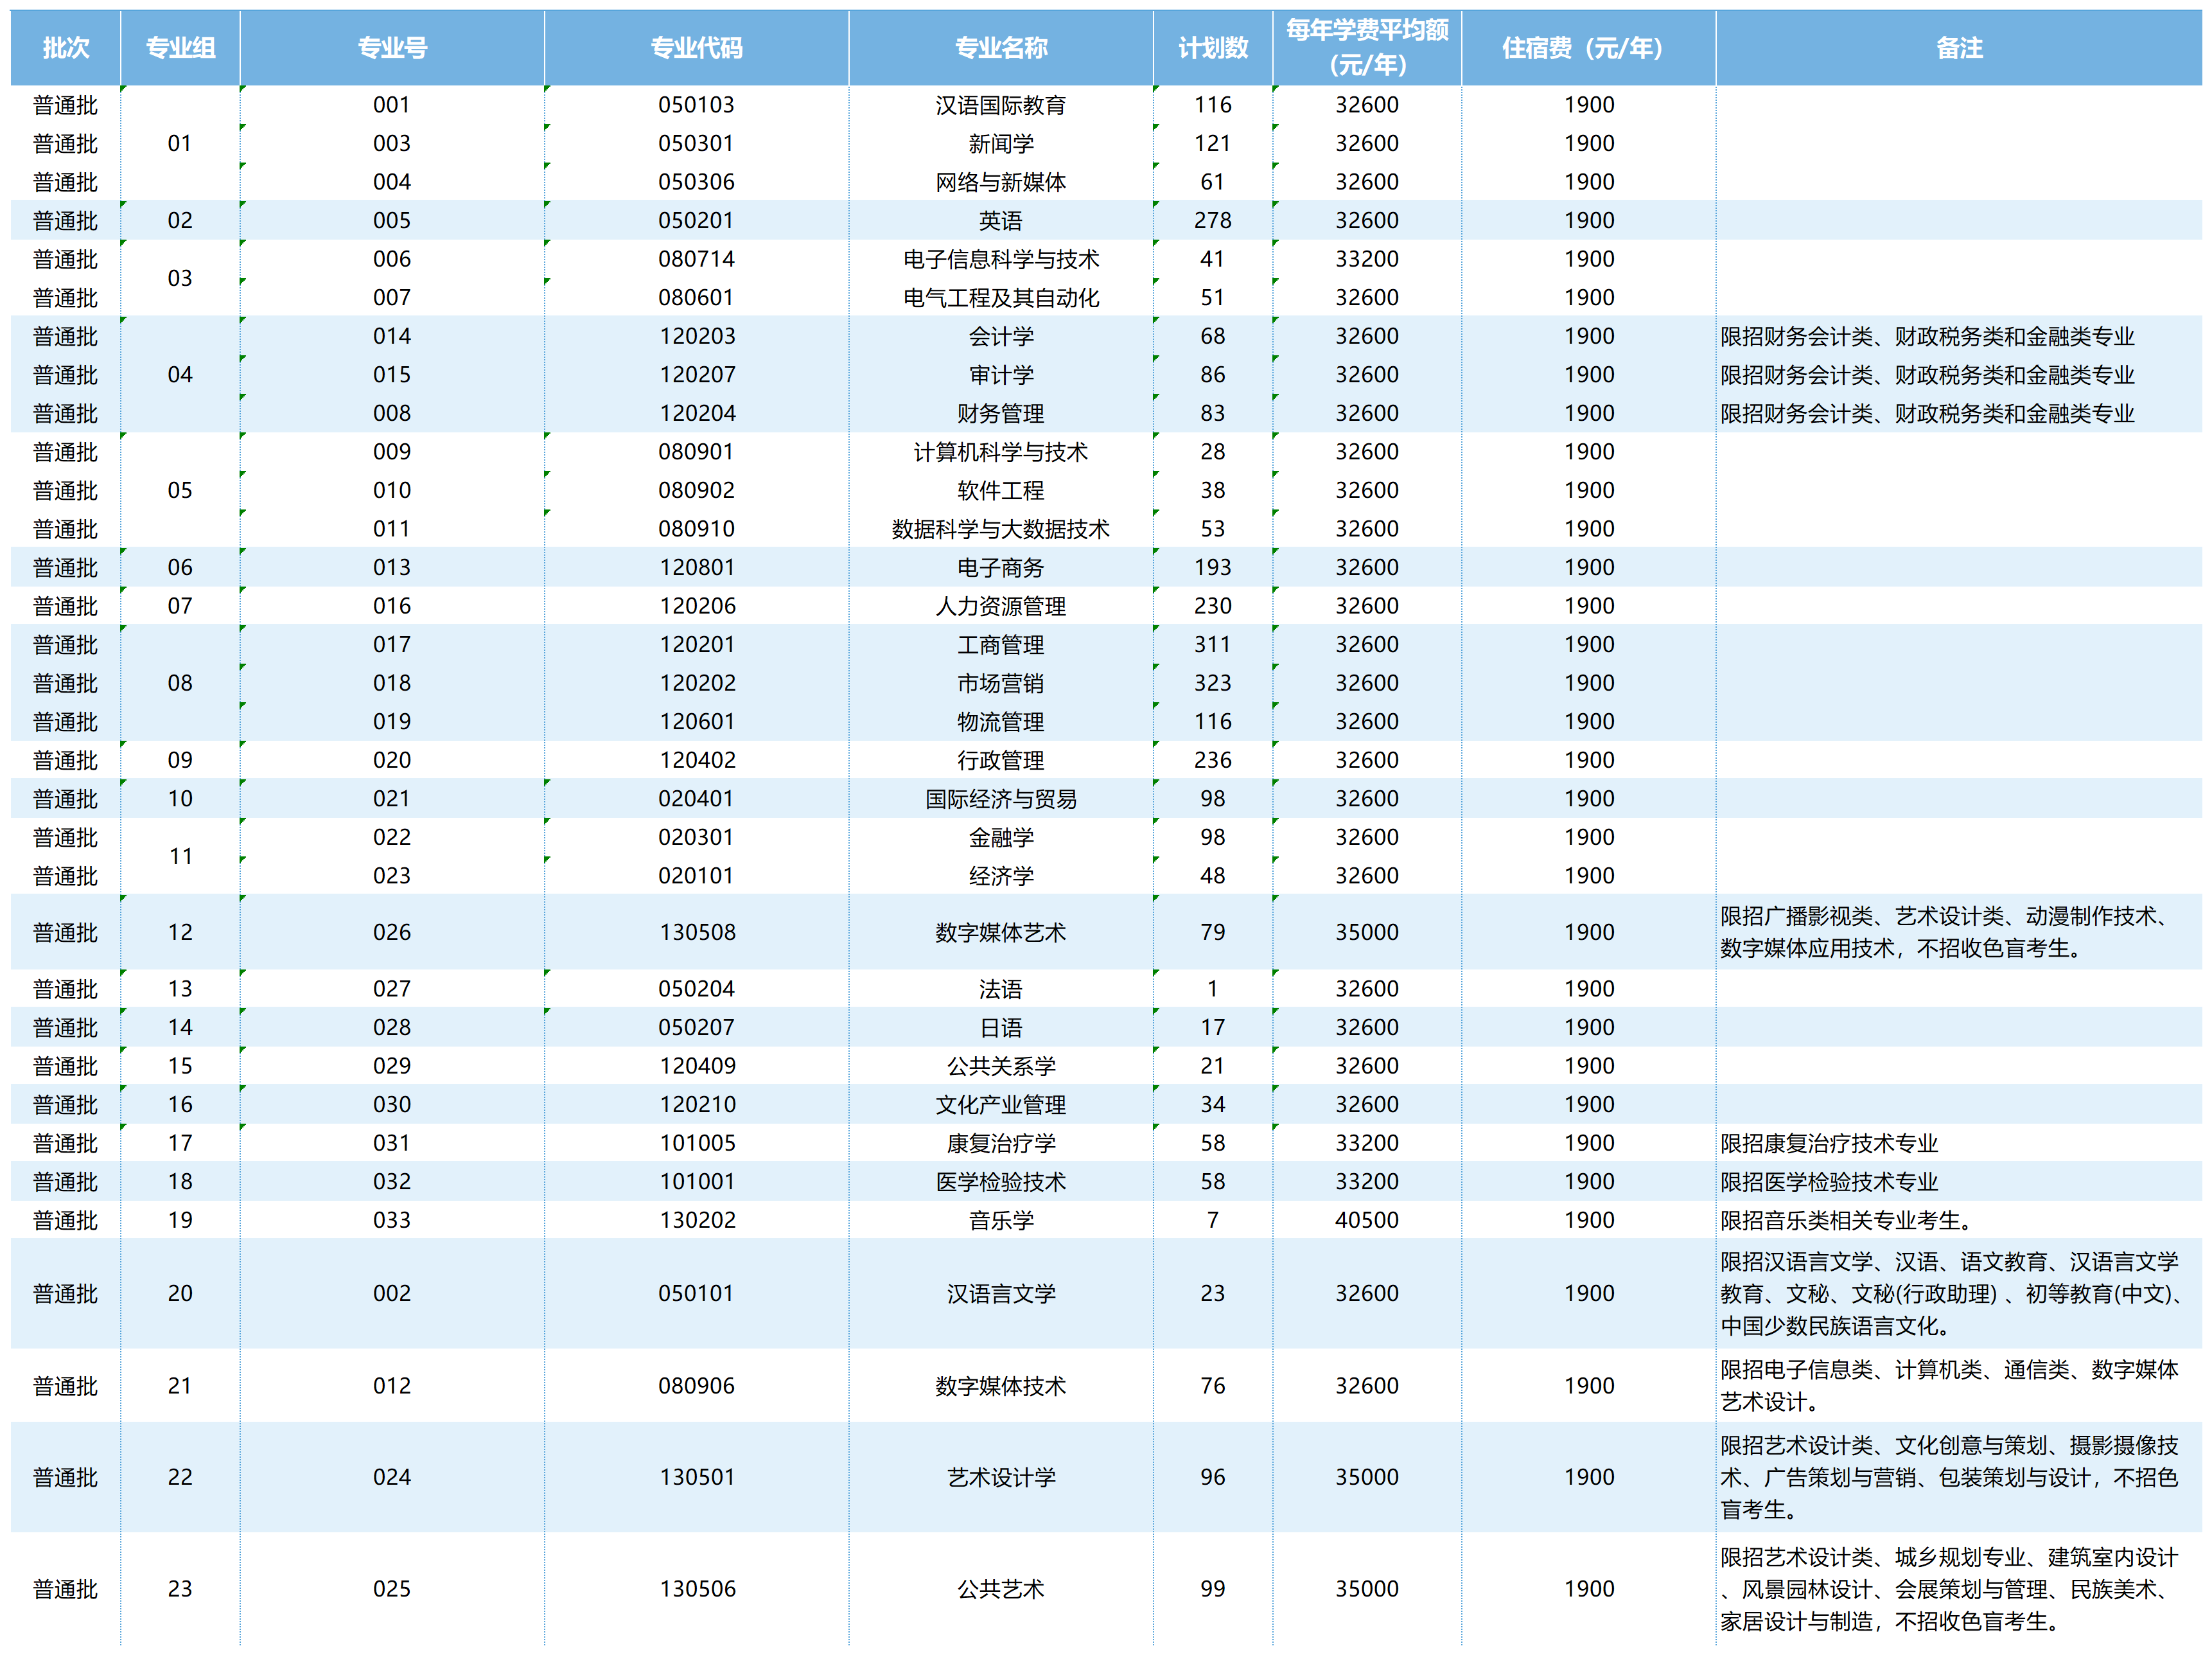Click the 计算机科学与技术 cell

coord(1001,451)
